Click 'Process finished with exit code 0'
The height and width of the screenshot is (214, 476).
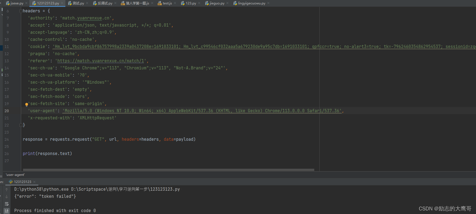click(x=55, y=211)
